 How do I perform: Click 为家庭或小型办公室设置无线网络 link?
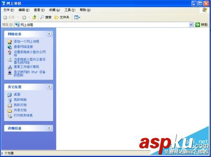(30, 61)
